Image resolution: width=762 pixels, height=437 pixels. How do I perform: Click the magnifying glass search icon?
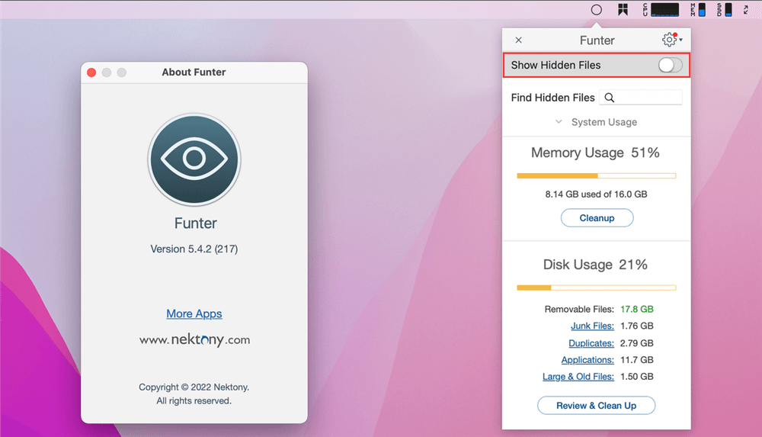coord(610,98)
